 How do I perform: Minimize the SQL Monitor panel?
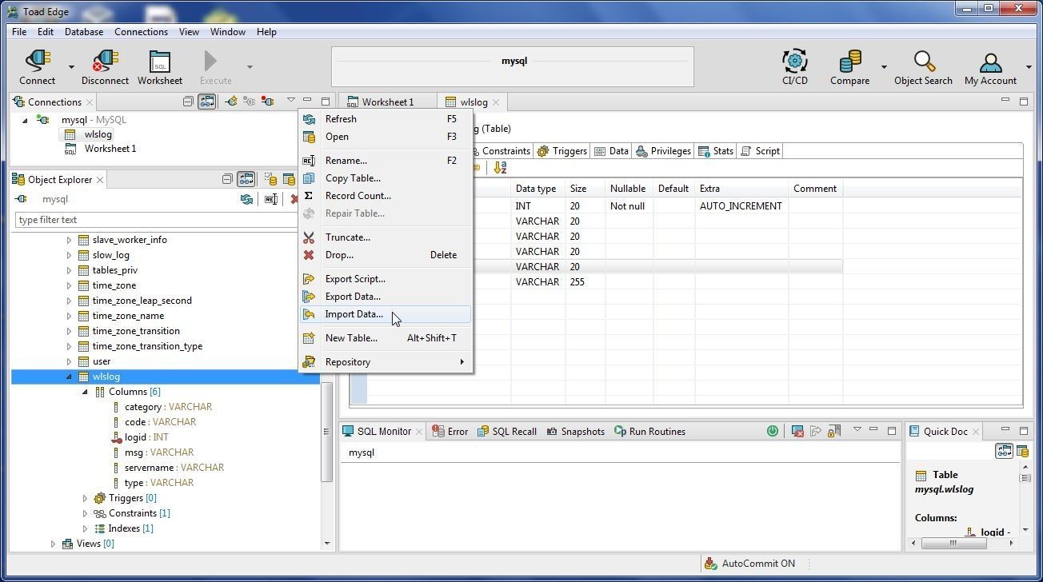(873, 430)
